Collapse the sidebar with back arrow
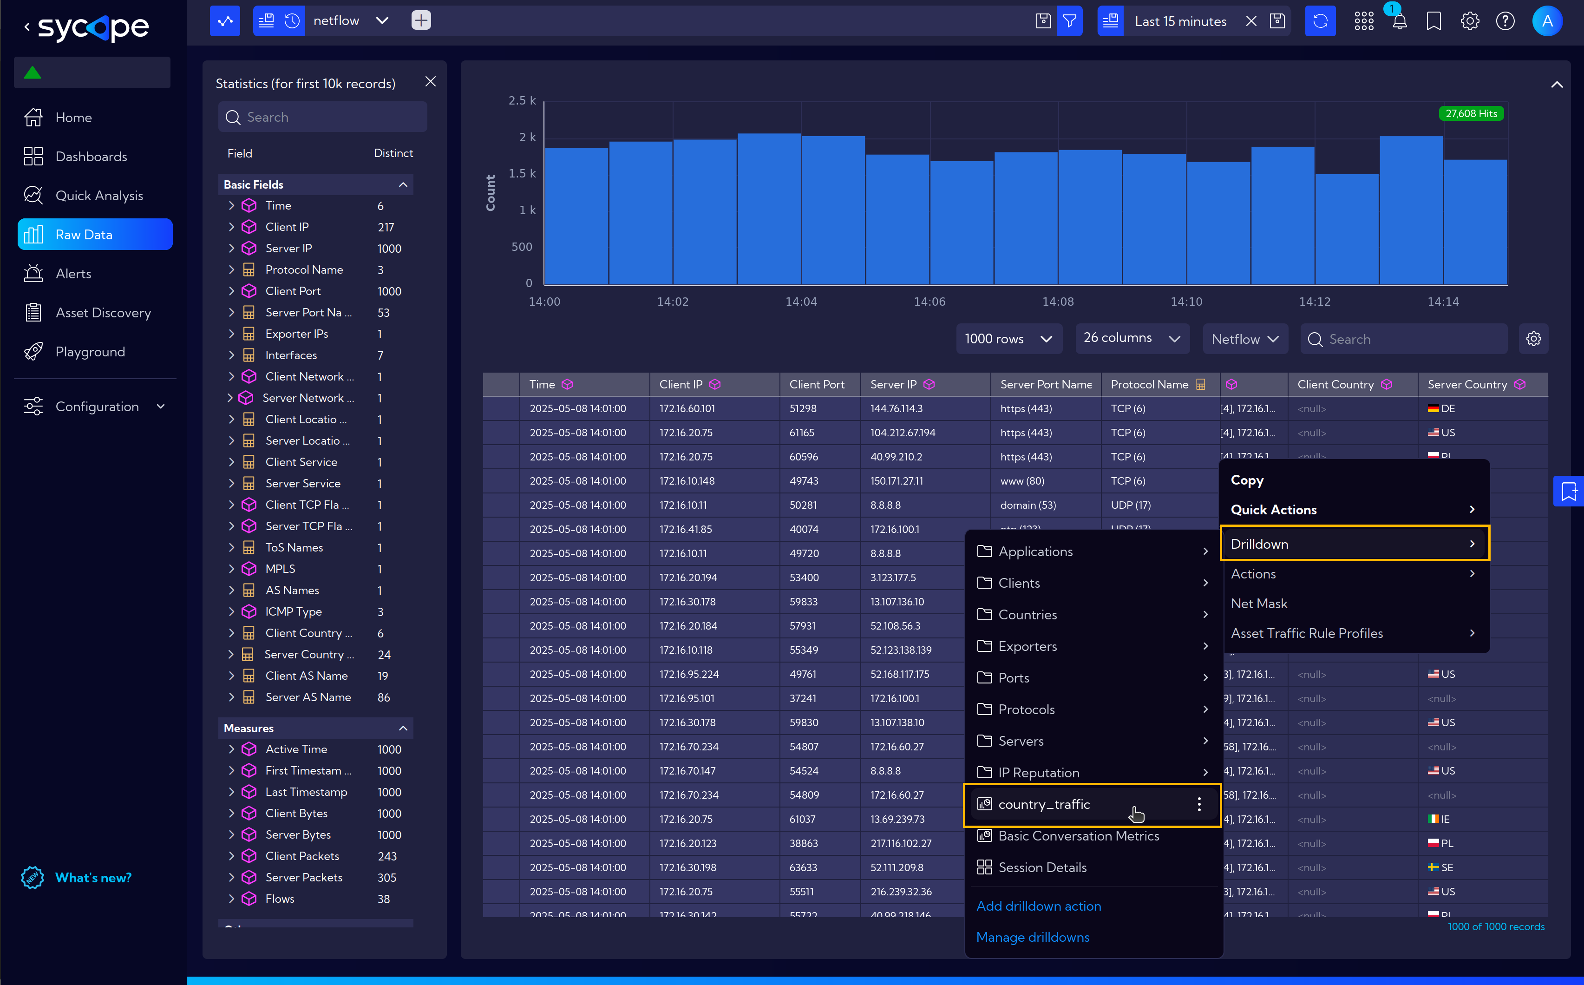This screenshot has height=985, width=1584. pos(26,26)
